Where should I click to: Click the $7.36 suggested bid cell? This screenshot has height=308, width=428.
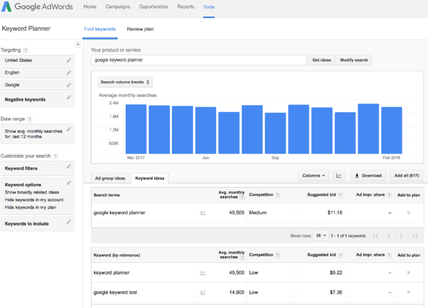336,292
